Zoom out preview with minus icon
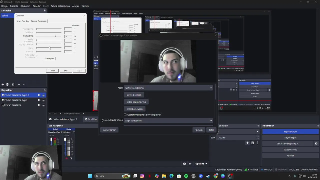The height and width of the screenshot is (180, 320). [50, 113]
